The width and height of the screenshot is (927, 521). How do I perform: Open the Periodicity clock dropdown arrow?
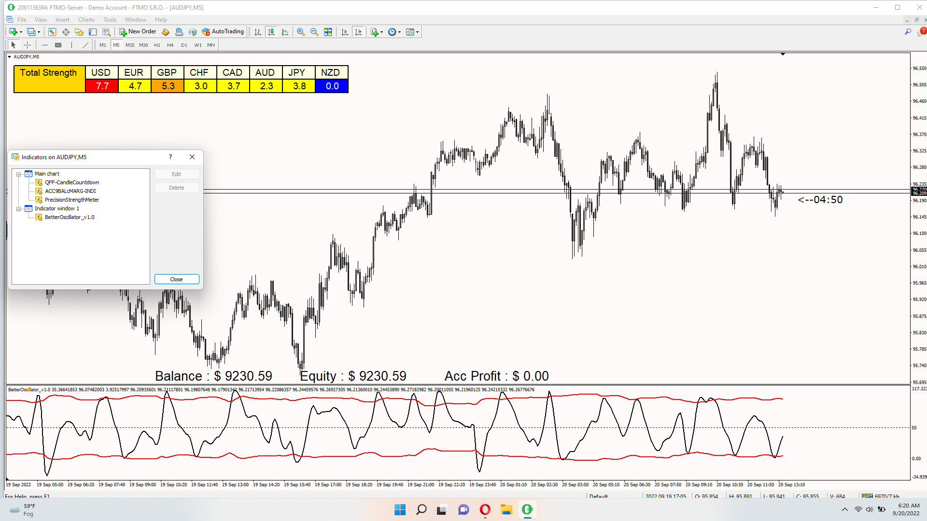tap(399, 32)
